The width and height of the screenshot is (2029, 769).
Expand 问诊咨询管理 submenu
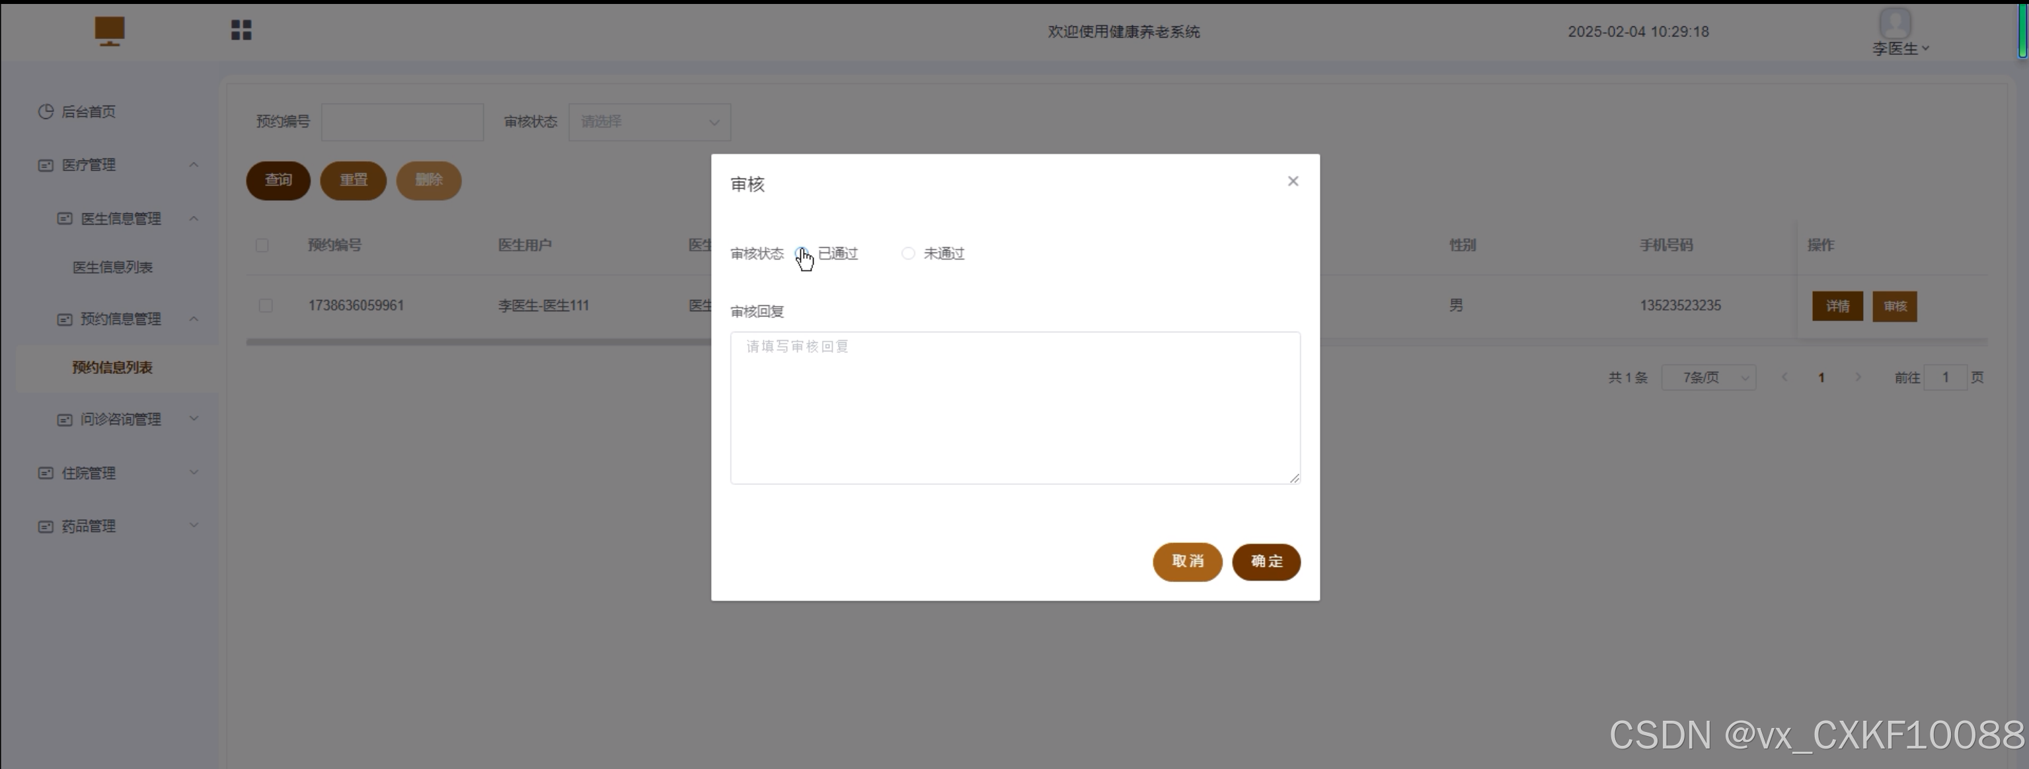tap(120, 420)
